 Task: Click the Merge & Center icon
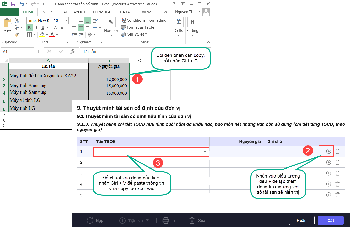click(95, 28)
